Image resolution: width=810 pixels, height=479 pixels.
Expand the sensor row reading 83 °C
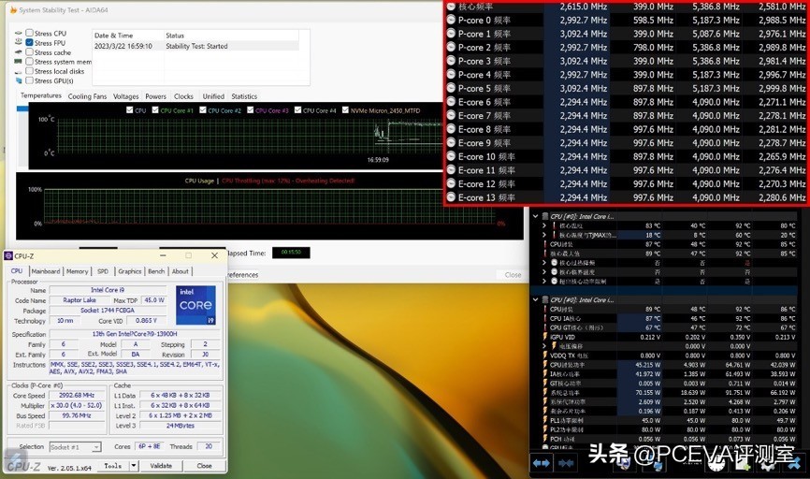pos(544,225)
